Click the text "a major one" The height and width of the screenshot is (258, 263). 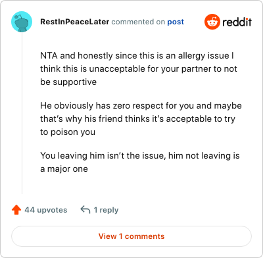pyautogui.click(x=64, y=169)
